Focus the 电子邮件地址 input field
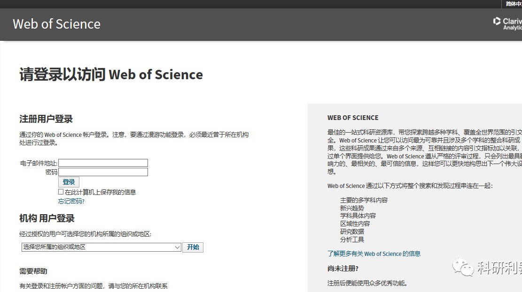The image size is (522, 292). 103,163
